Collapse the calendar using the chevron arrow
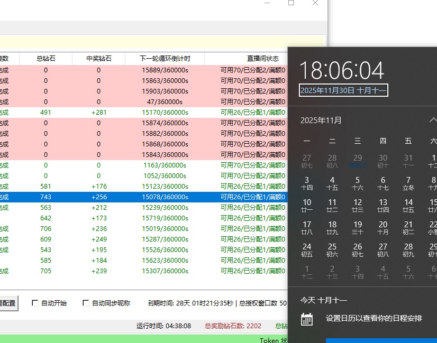 coord(433,120)
